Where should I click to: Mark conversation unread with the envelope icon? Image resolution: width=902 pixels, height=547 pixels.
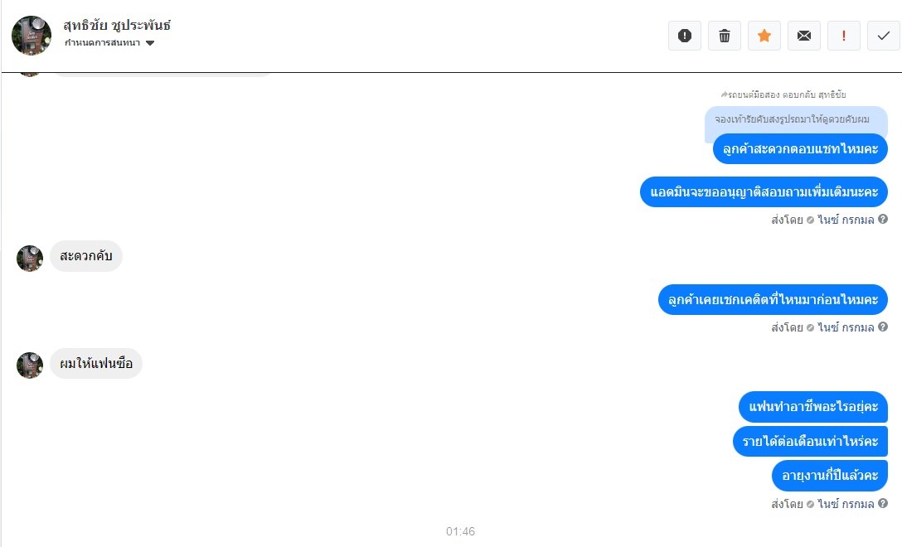point(803,36)
